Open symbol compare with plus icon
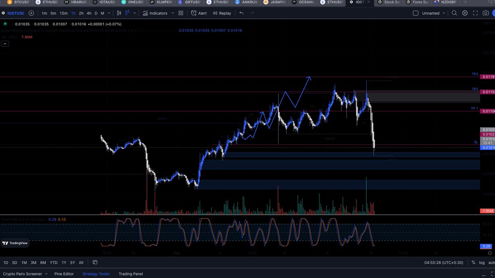Image resolution: width=495 pixels, height=278 pixels. coord(31,13)
